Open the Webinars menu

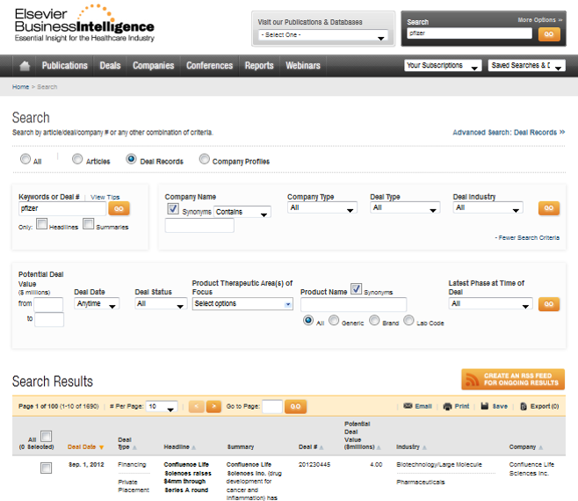pos(303,66)
